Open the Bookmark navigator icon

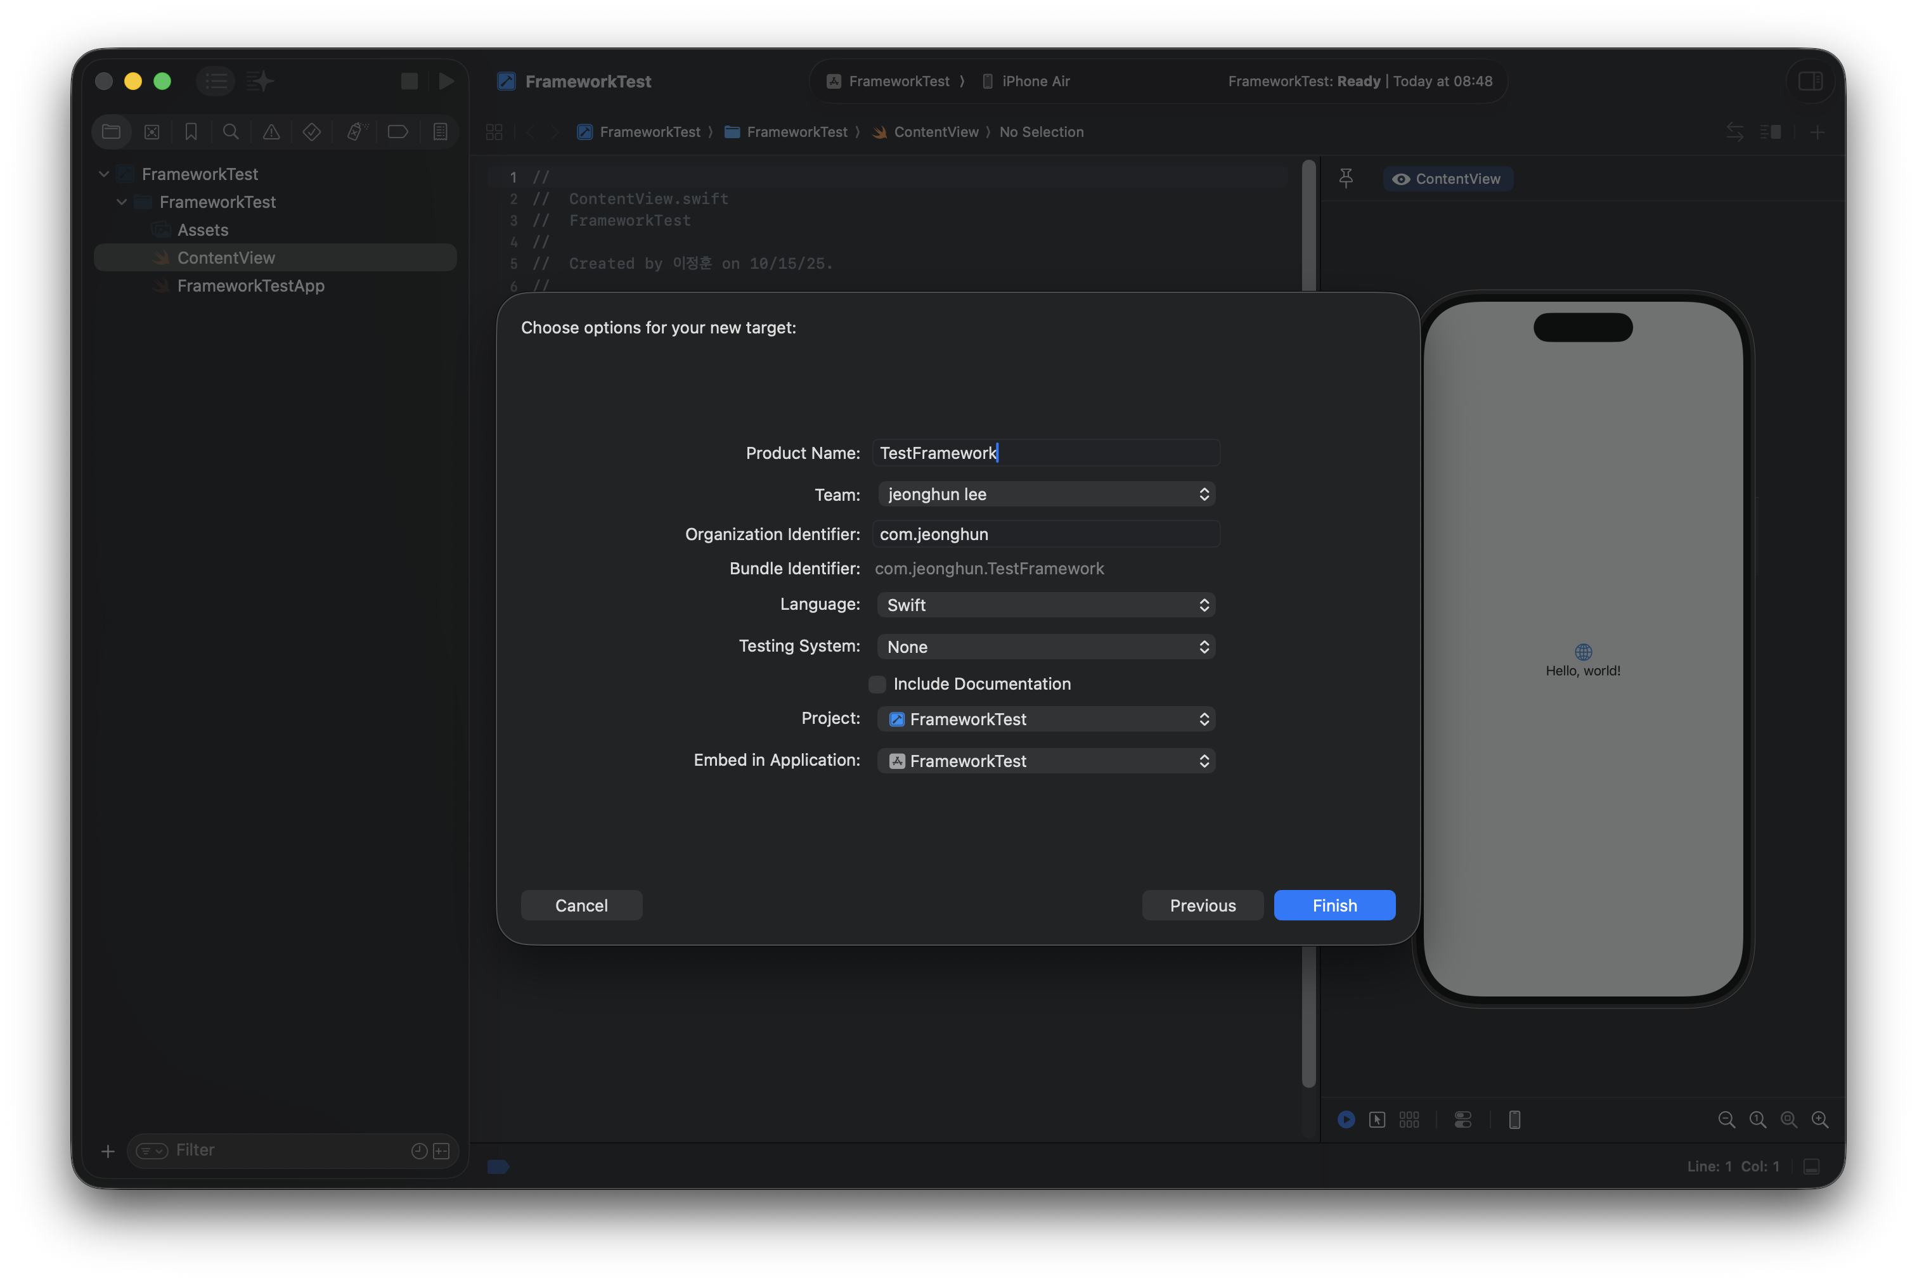coord(191,132)
